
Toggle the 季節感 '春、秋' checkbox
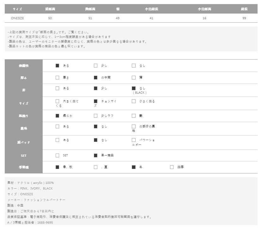pyautogui.click(x=58, y=167)
